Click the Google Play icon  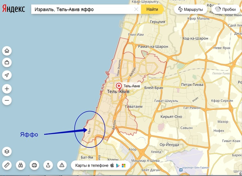pyautogui.click(x=118, y=165)
